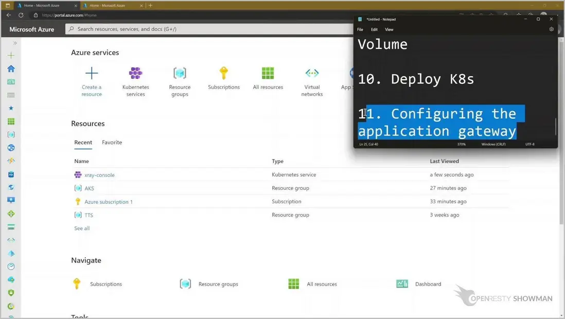Open Cost Management icon in sidebar
Viewport: 565px width, 319px height.
[11, 306]
